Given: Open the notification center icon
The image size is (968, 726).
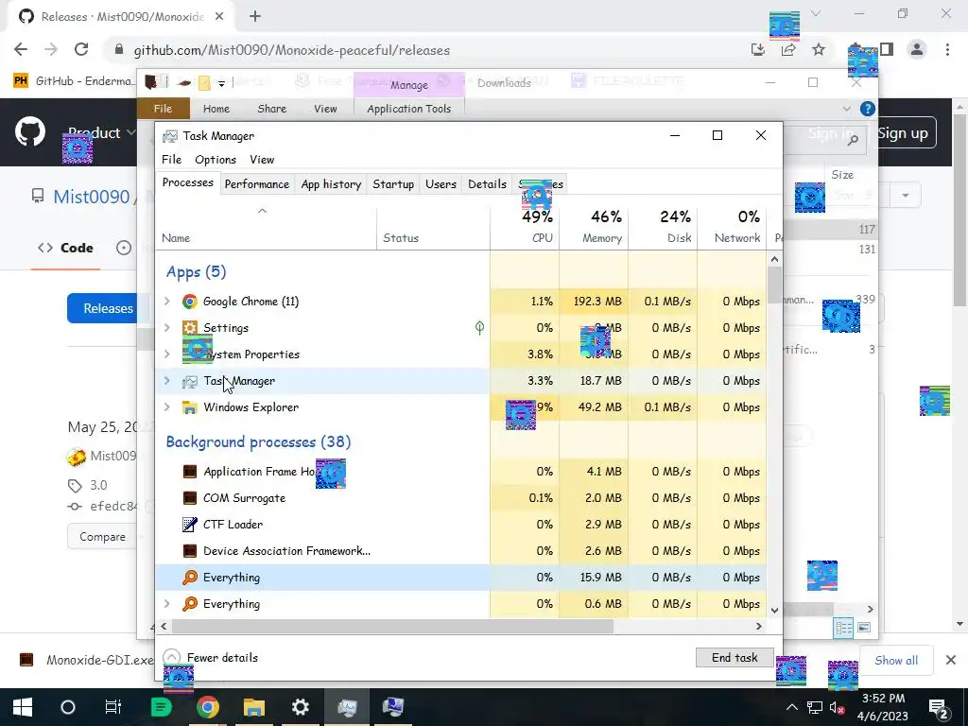Looking at the screenshot, I should click(x=939, y=707).
